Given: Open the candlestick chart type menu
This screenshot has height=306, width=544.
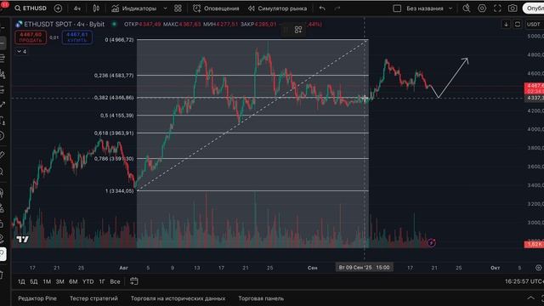Looking at the screenshot, I should point(96,8).
